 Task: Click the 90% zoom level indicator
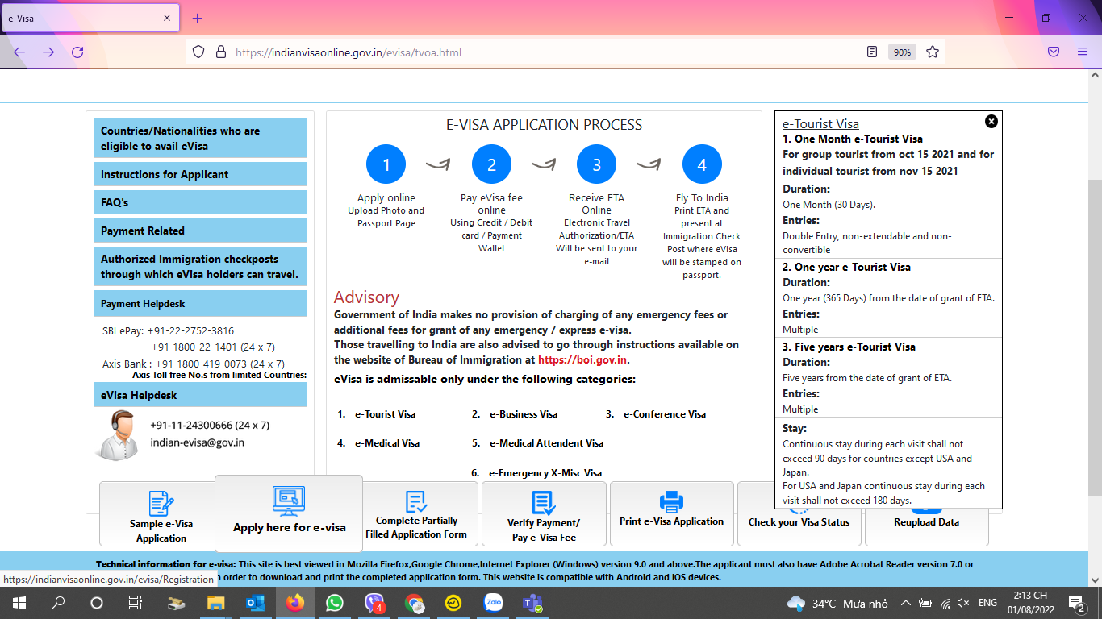point(901,52)
